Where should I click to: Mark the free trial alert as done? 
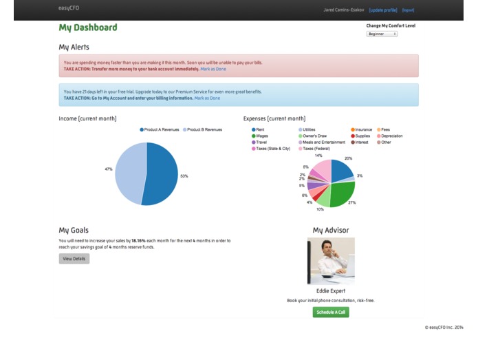[x=207, y=98]
